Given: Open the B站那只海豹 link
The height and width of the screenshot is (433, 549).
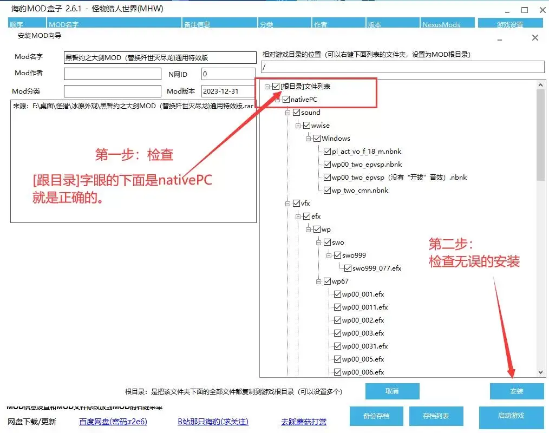Looking at the screenshot, I should pyautogui.click(x=213, y=422).
